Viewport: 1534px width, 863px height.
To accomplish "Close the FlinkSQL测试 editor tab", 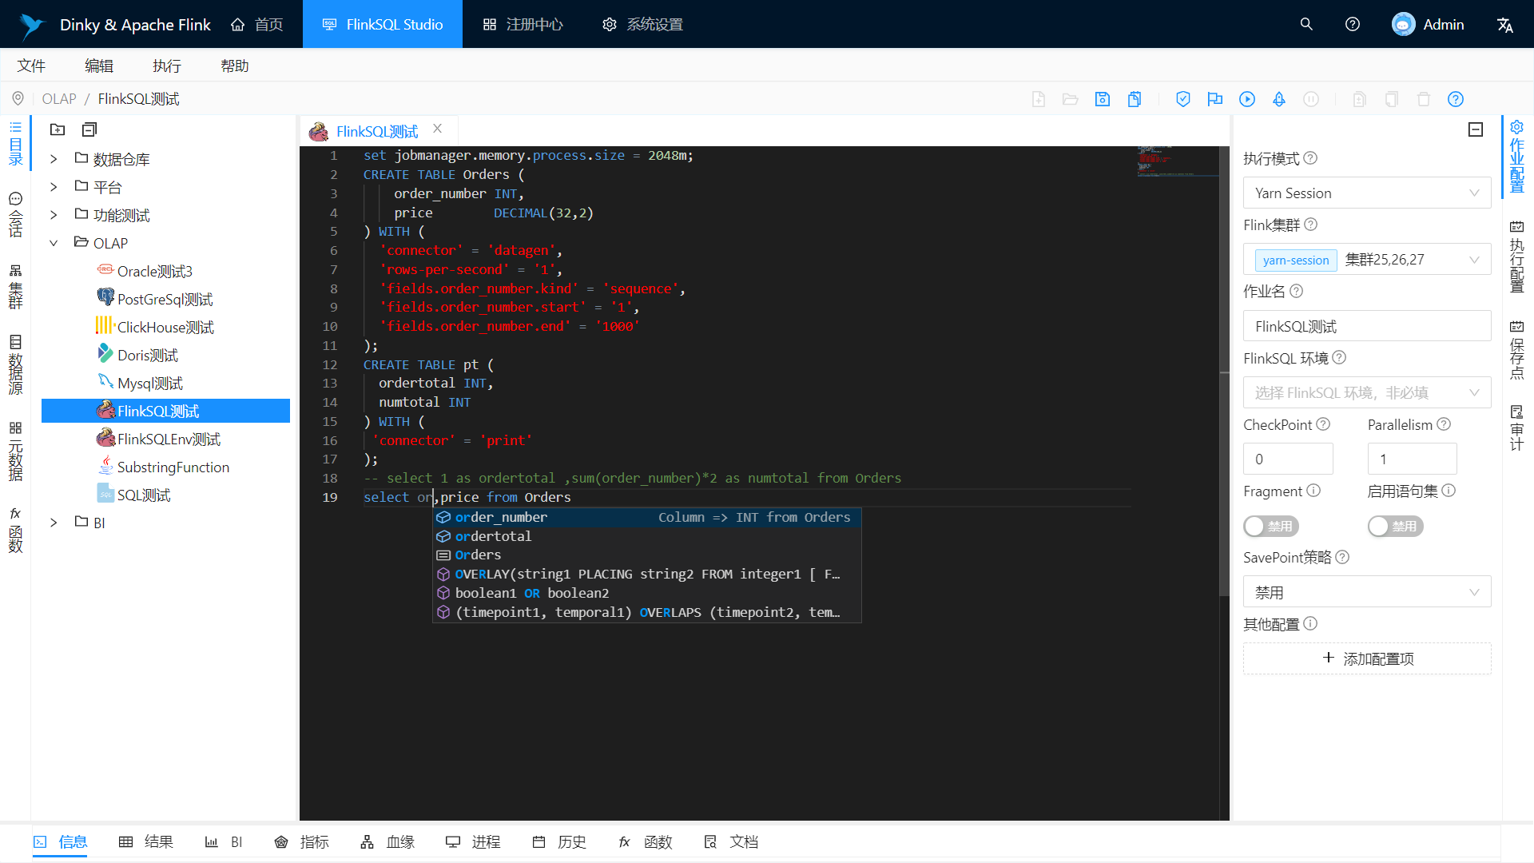I will (437, 129).
